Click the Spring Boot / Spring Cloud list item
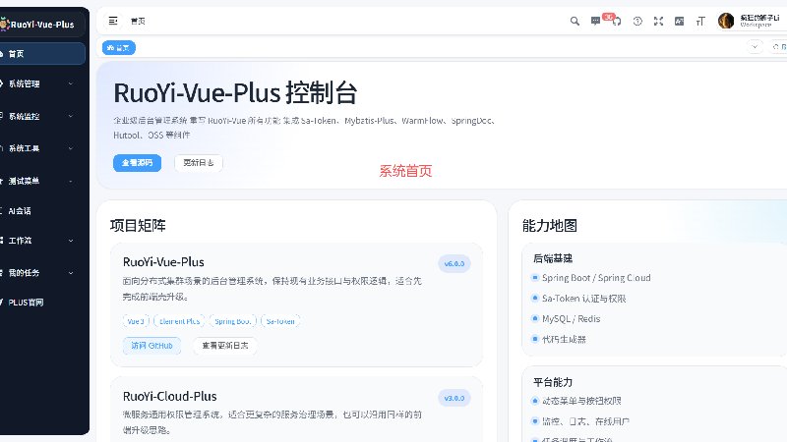The width and height of the screenshot is (787, 442). (x=596, y=278)
